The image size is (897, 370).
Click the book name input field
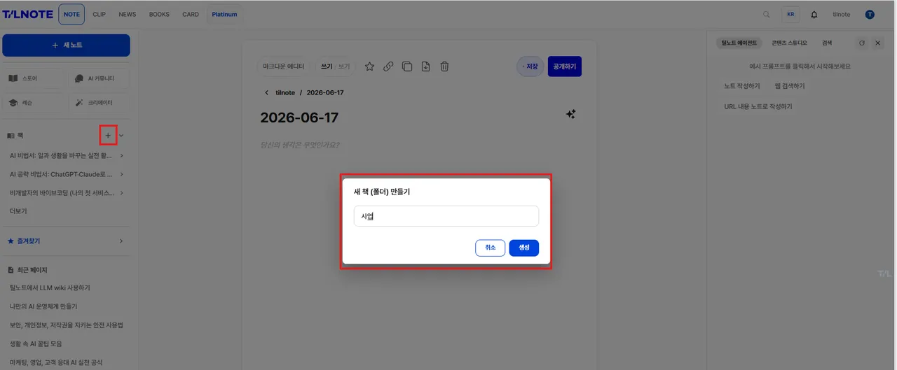click(x=446, y=216)
